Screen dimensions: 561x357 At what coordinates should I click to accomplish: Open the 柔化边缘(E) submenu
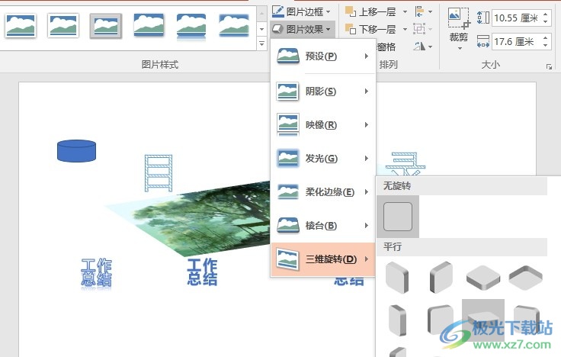[x=323, y=192]
